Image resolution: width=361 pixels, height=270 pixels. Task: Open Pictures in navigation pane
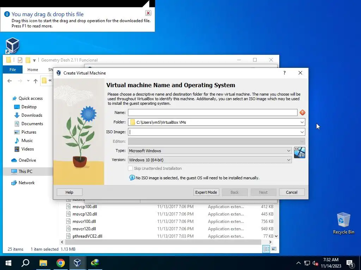click(x=29, y=132)
